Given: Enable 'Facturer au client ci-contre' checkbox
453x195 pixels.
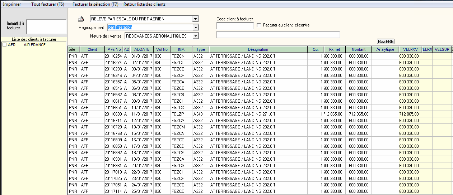Looking at the screenshot, I should coord(259,25).
